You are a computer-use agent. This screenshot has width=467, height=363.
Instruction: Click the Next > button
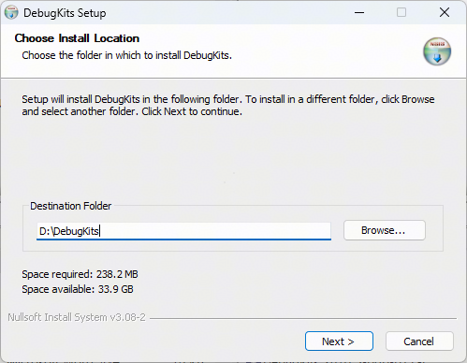[339, 341]
